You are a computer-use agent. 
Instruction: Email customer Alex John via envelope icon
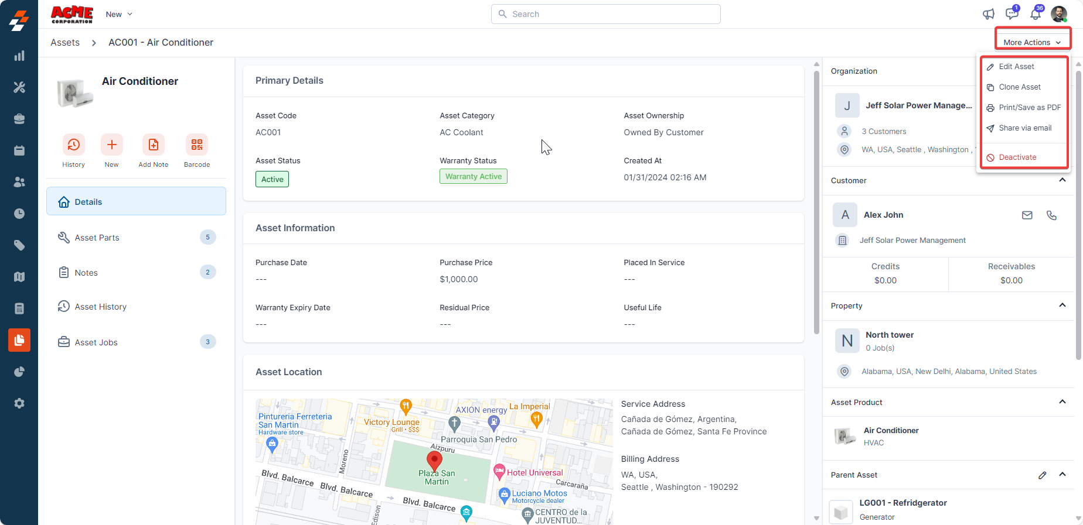(x=1027, y=215)
